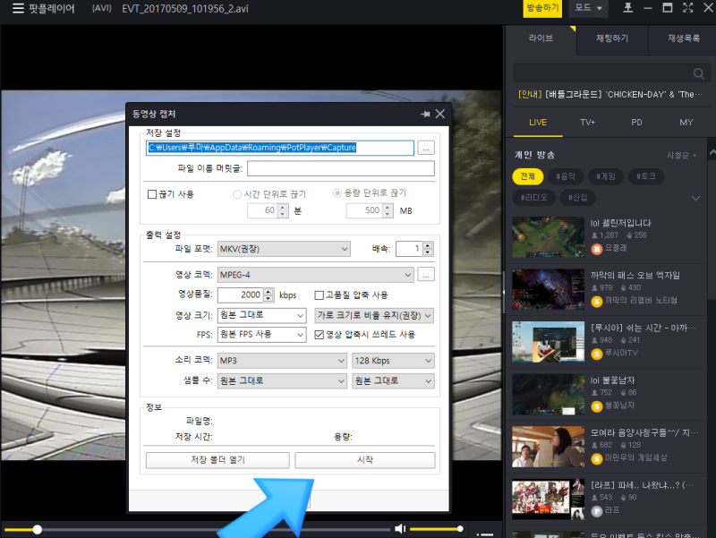Adjust the 영상품질 2000 kbps stepper
The image size is (716, 538).
[x=268, y=295]
